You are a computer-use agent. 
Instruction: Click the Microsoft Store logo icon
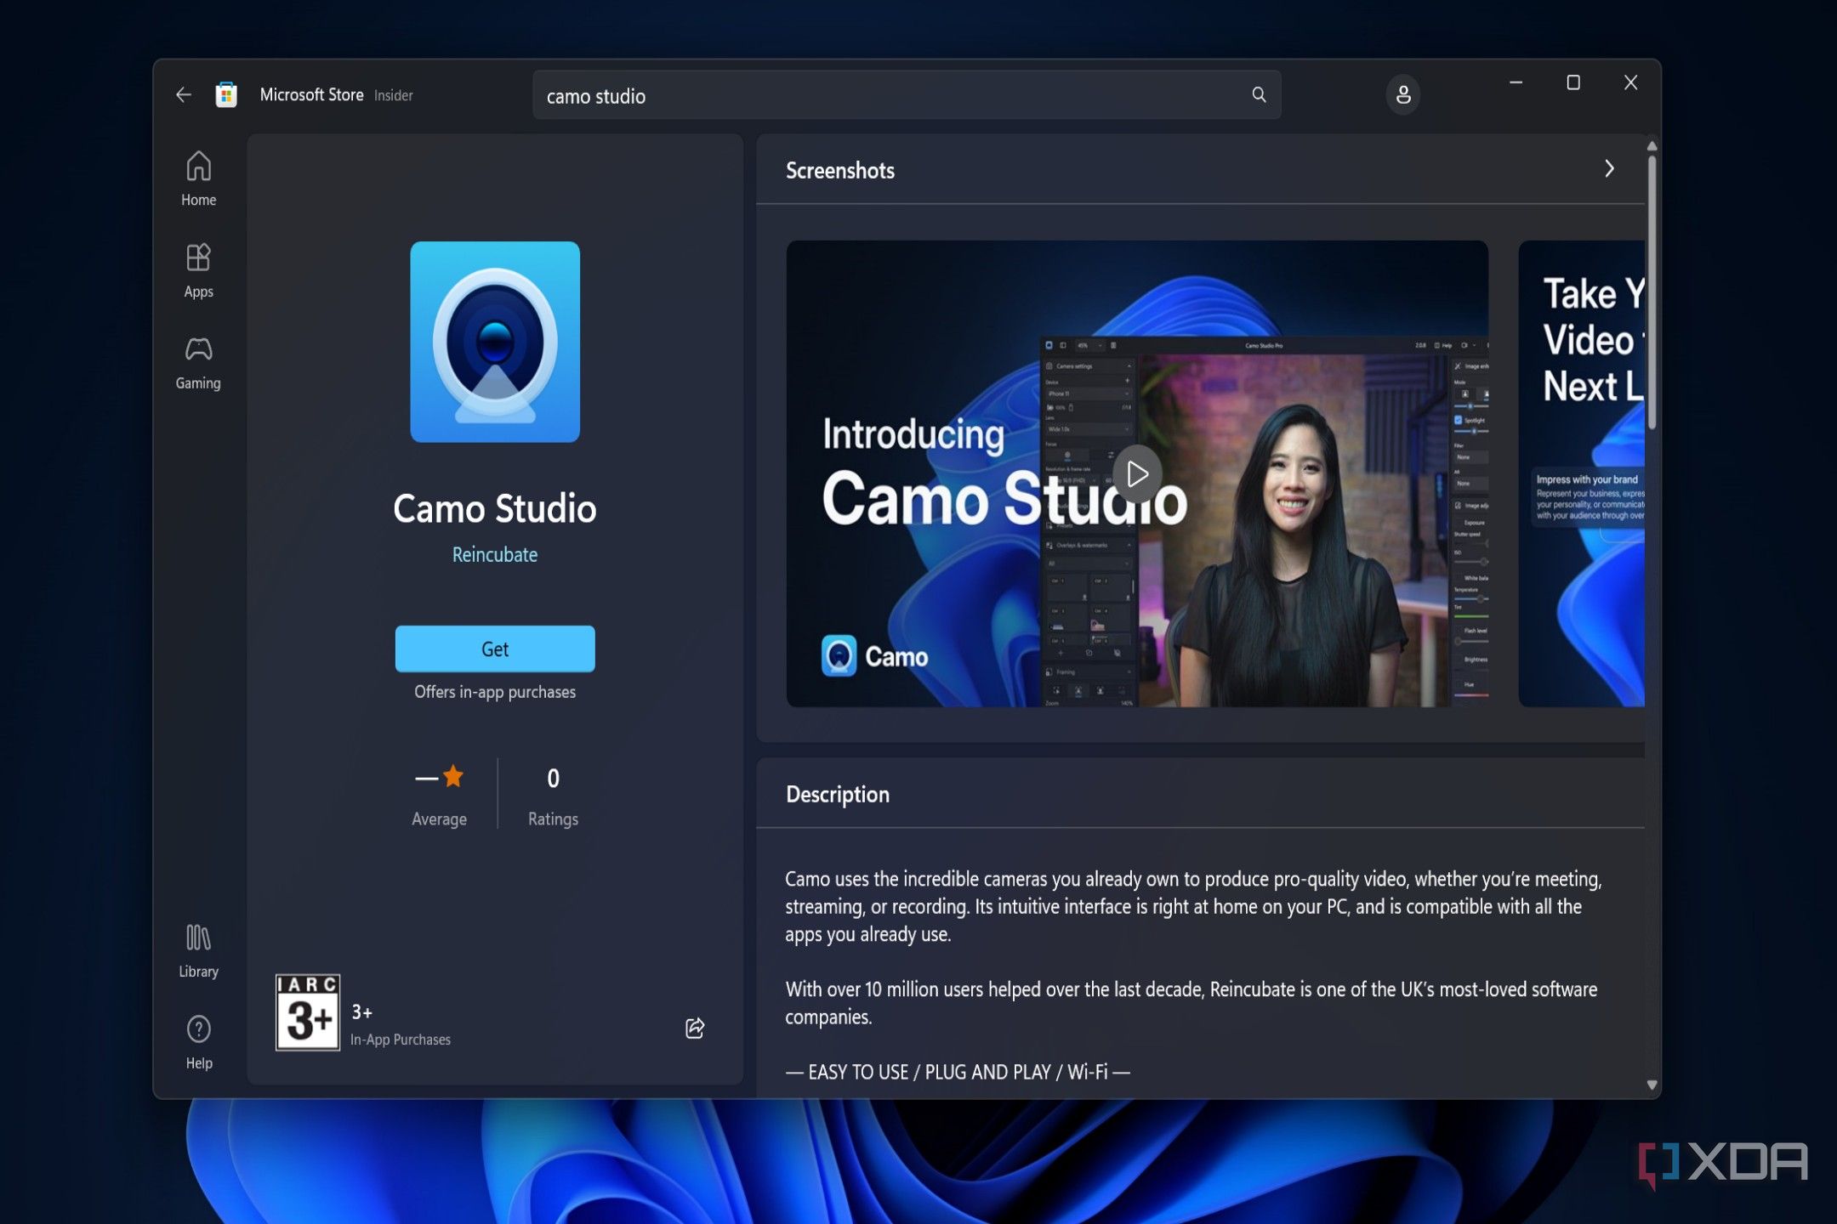[226, 94]
